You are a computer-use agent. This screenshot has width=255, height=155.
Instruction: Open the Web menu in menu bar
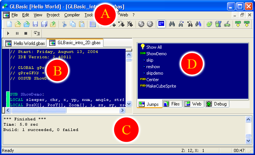[124, 15]
